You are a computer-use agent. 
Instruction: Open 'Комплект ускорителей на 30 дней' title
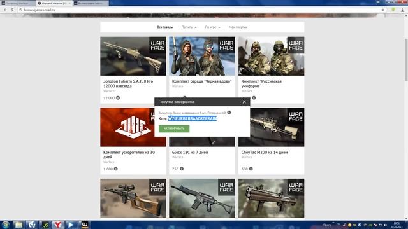[x=129, y=155]
